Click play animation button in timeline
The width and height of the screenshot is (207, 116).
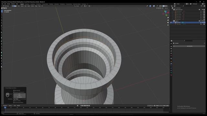click(86, 106)
